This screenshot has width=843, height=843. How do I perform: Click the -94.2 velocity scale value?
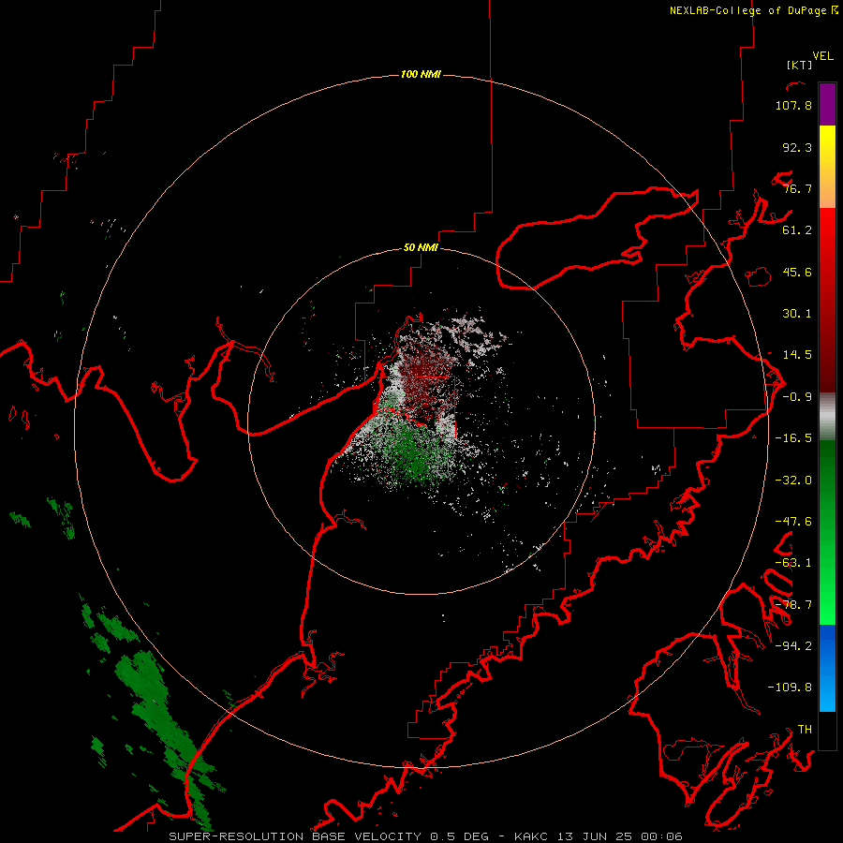793,646
